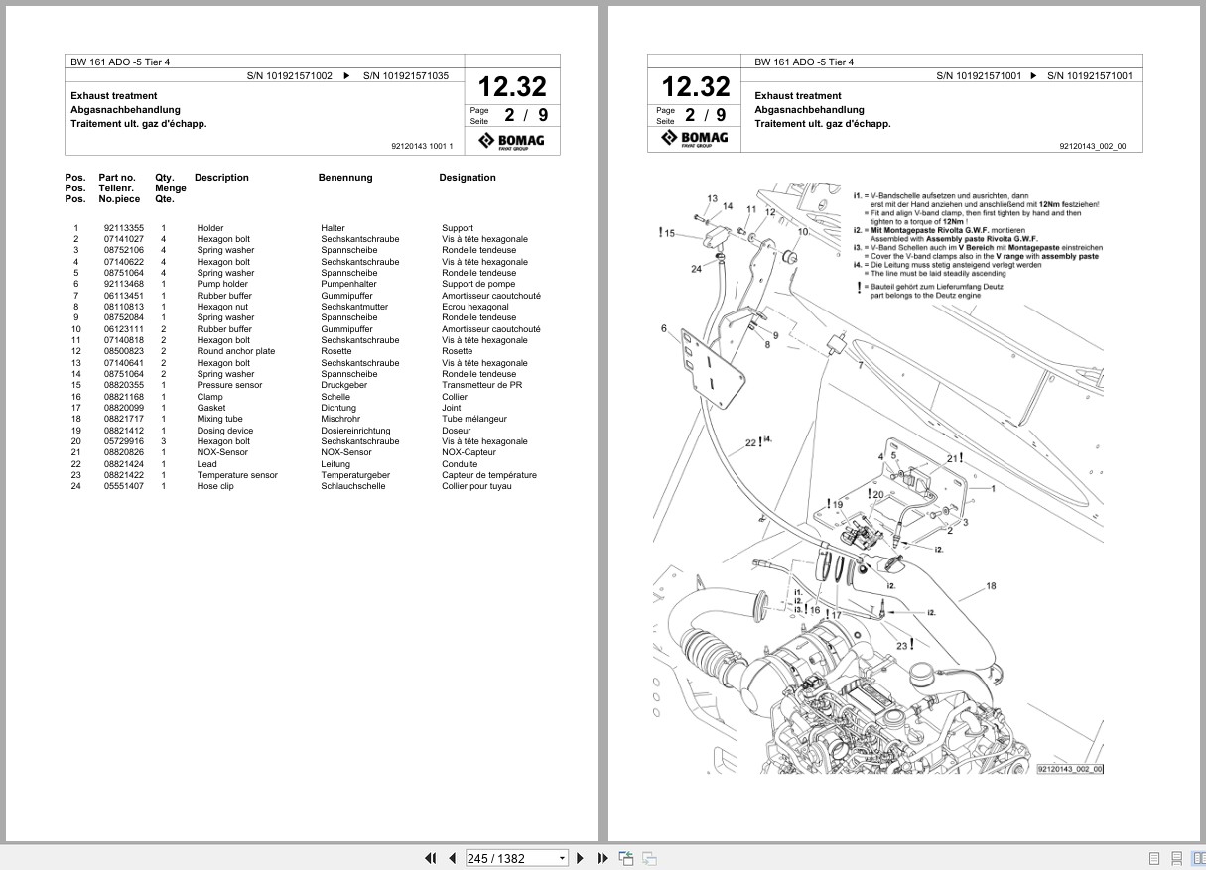Click diagram reference 92120143_002_00 at bottom
The width and height of the screenshot is (1206, 870).
click(x=1071, y=768)
